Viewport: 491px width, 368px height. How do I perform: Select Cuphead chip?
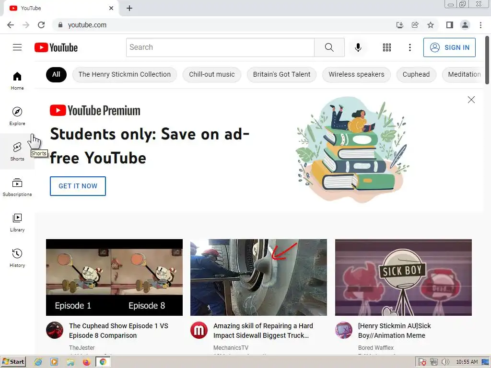416,74
